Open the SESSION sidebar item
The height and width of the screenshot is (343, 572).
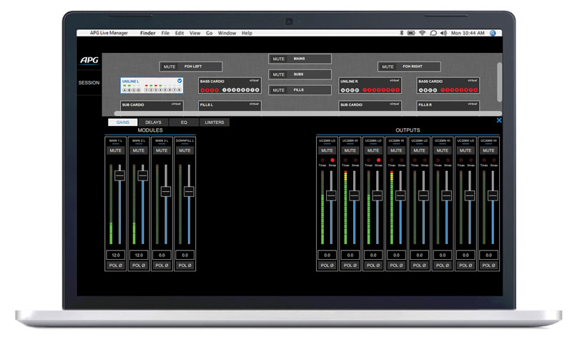coord(89,82)
